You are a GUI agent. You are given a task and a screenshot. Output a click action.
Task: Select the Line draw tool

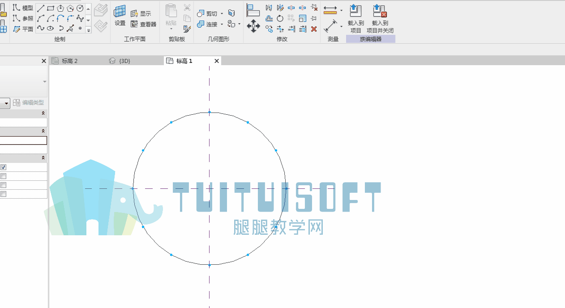[41, 8]
